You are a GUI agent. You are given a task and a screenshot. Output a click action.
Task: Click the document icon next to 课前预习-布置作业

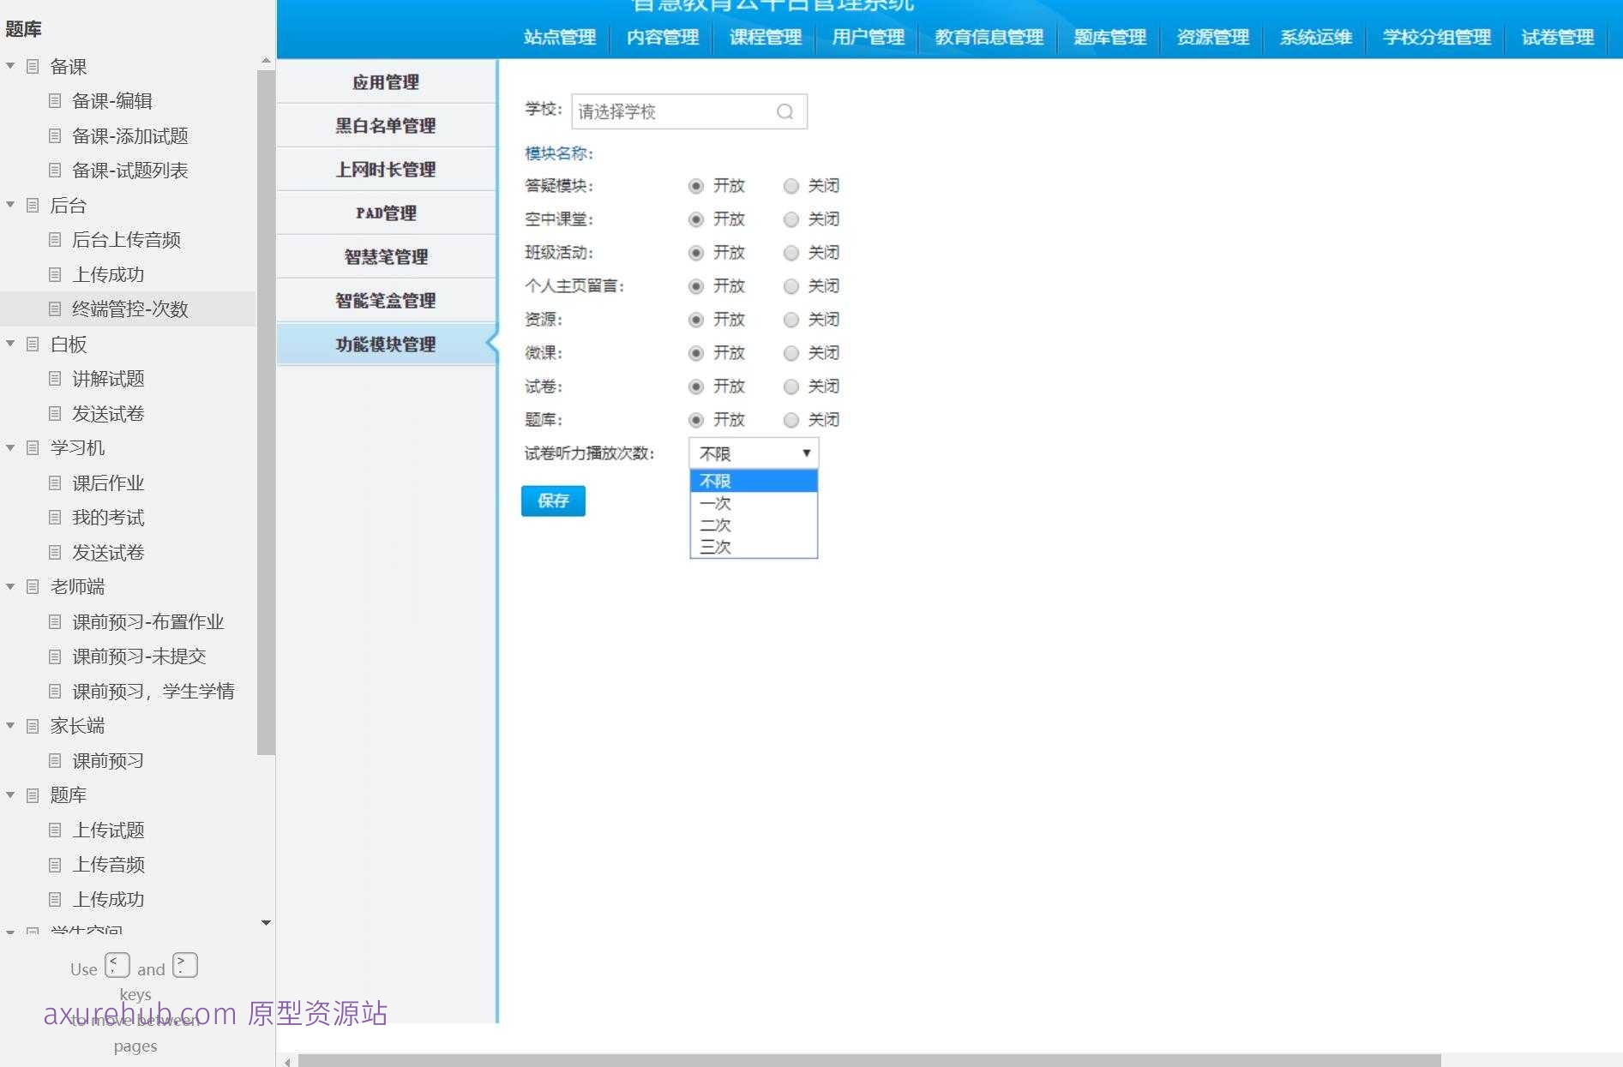tap(55, 621)
